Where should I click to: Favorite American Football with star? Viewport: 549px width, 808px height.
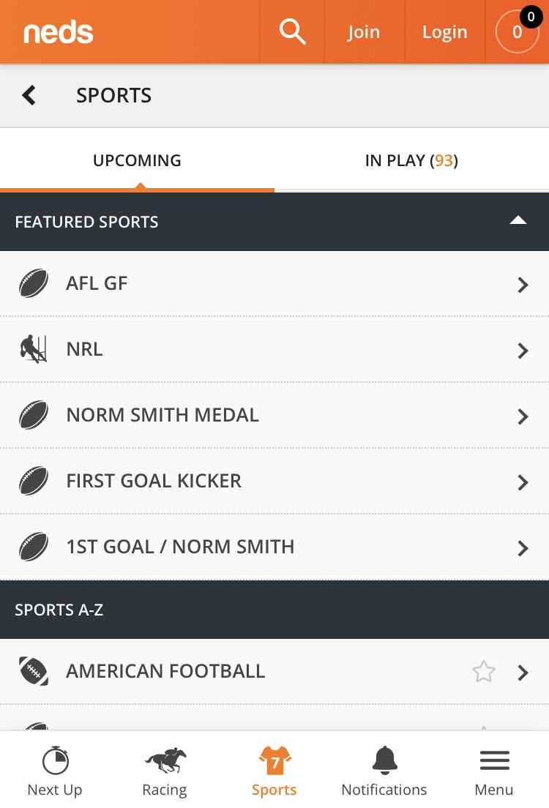484,671
